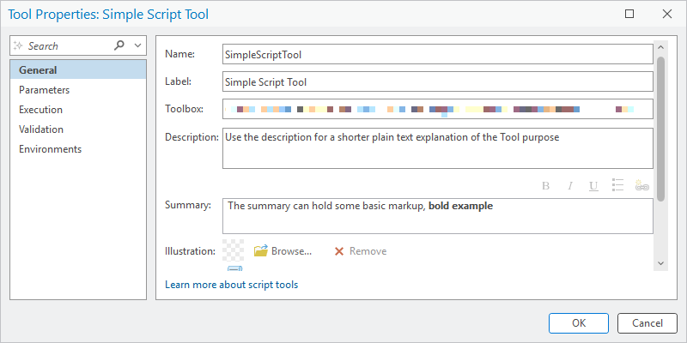The image size is (687, 343).
Task: Switch to the Execution page
Action: [x=40, y=110]
